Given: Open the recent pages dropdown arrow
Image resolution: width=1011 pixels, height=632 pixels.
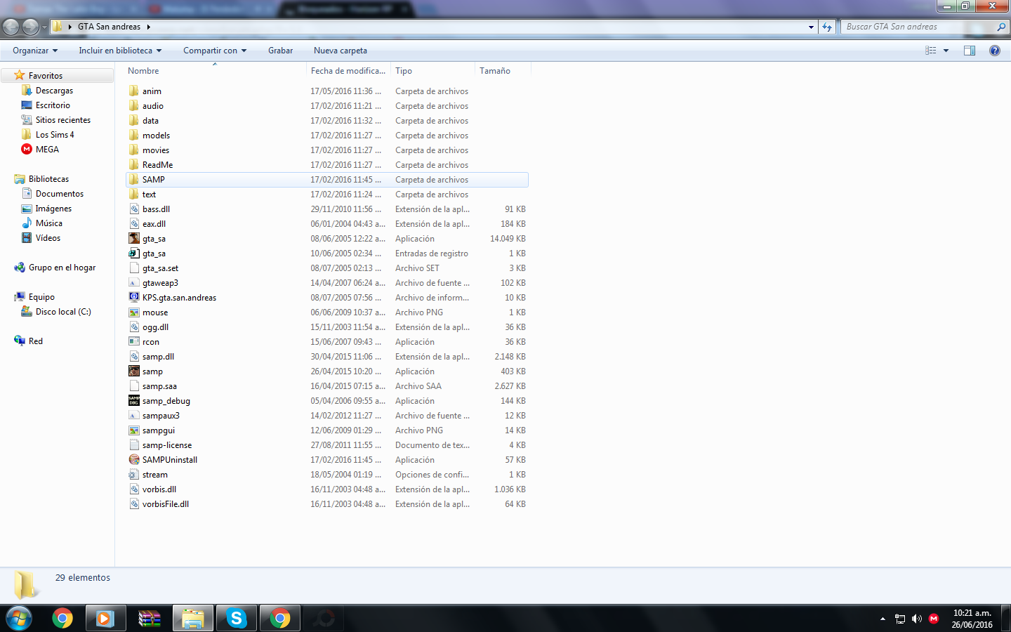Looking at the screenshot, I should tap(44, 27).
